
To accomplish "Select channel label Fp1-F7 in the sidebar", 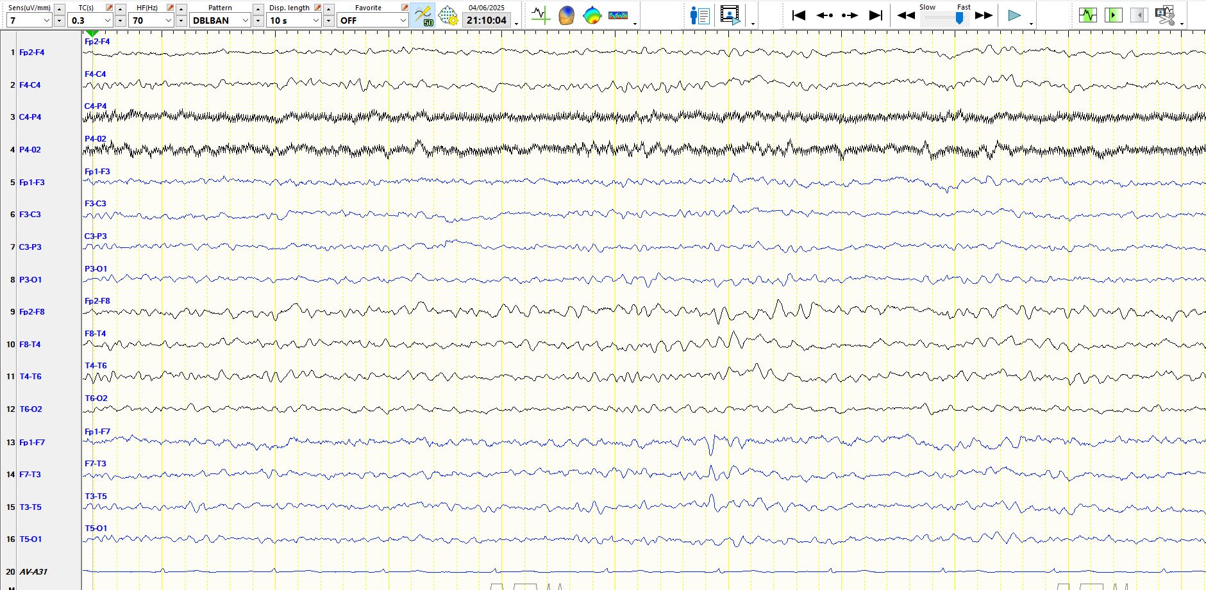I will pyautogui.click(x=32, y=443).
